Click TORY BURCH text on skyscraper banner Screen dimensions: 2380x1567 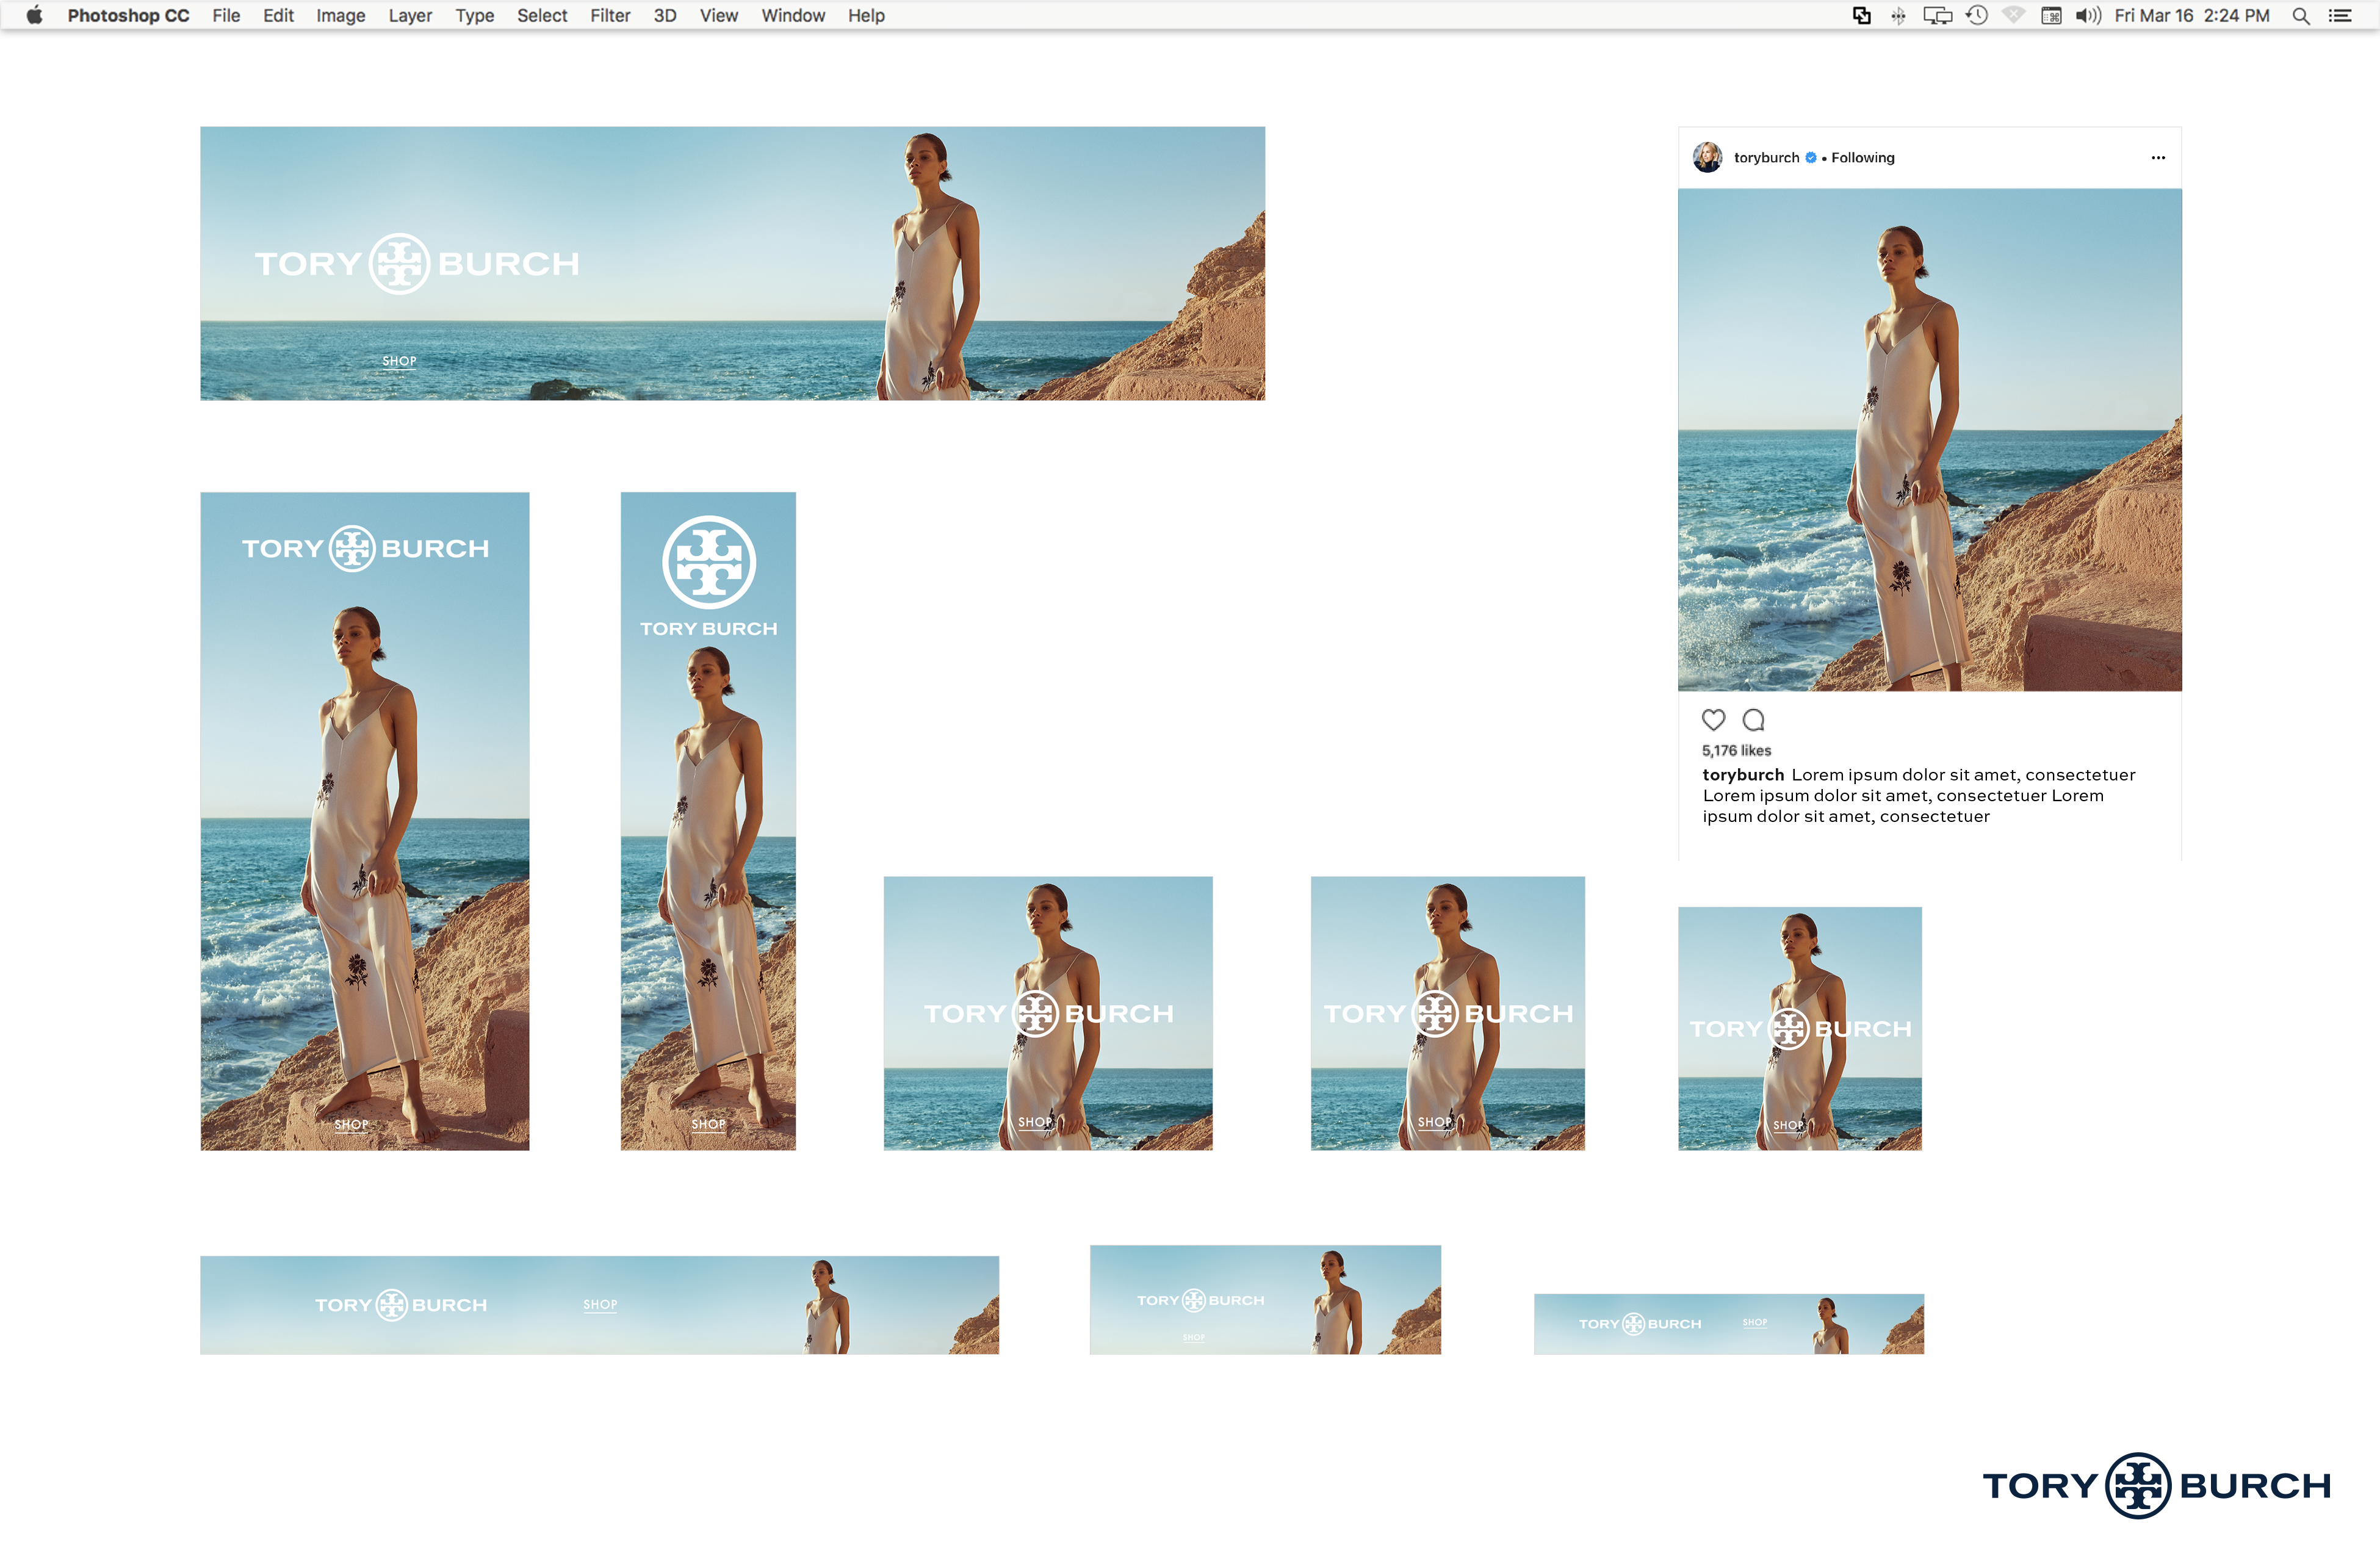pos(708,628)
